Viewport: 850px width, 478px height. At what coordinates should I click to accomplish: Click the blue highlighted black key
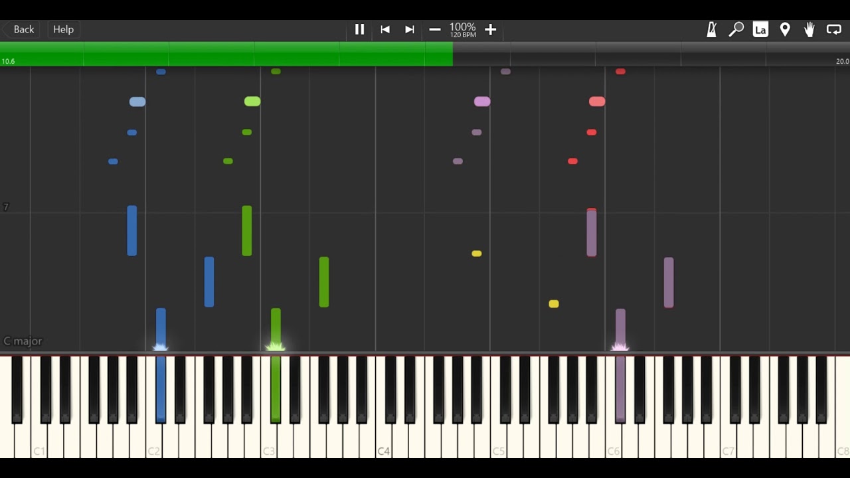click(161, 389)
